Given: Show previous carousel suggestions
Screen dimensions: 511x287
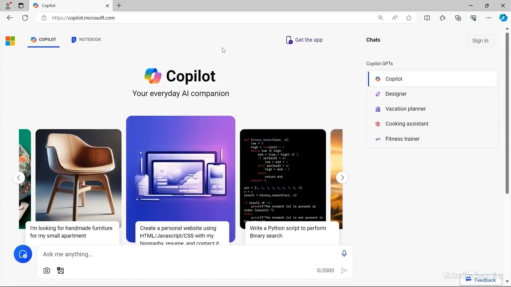Looking at the screenshot, I should point(19,178).
